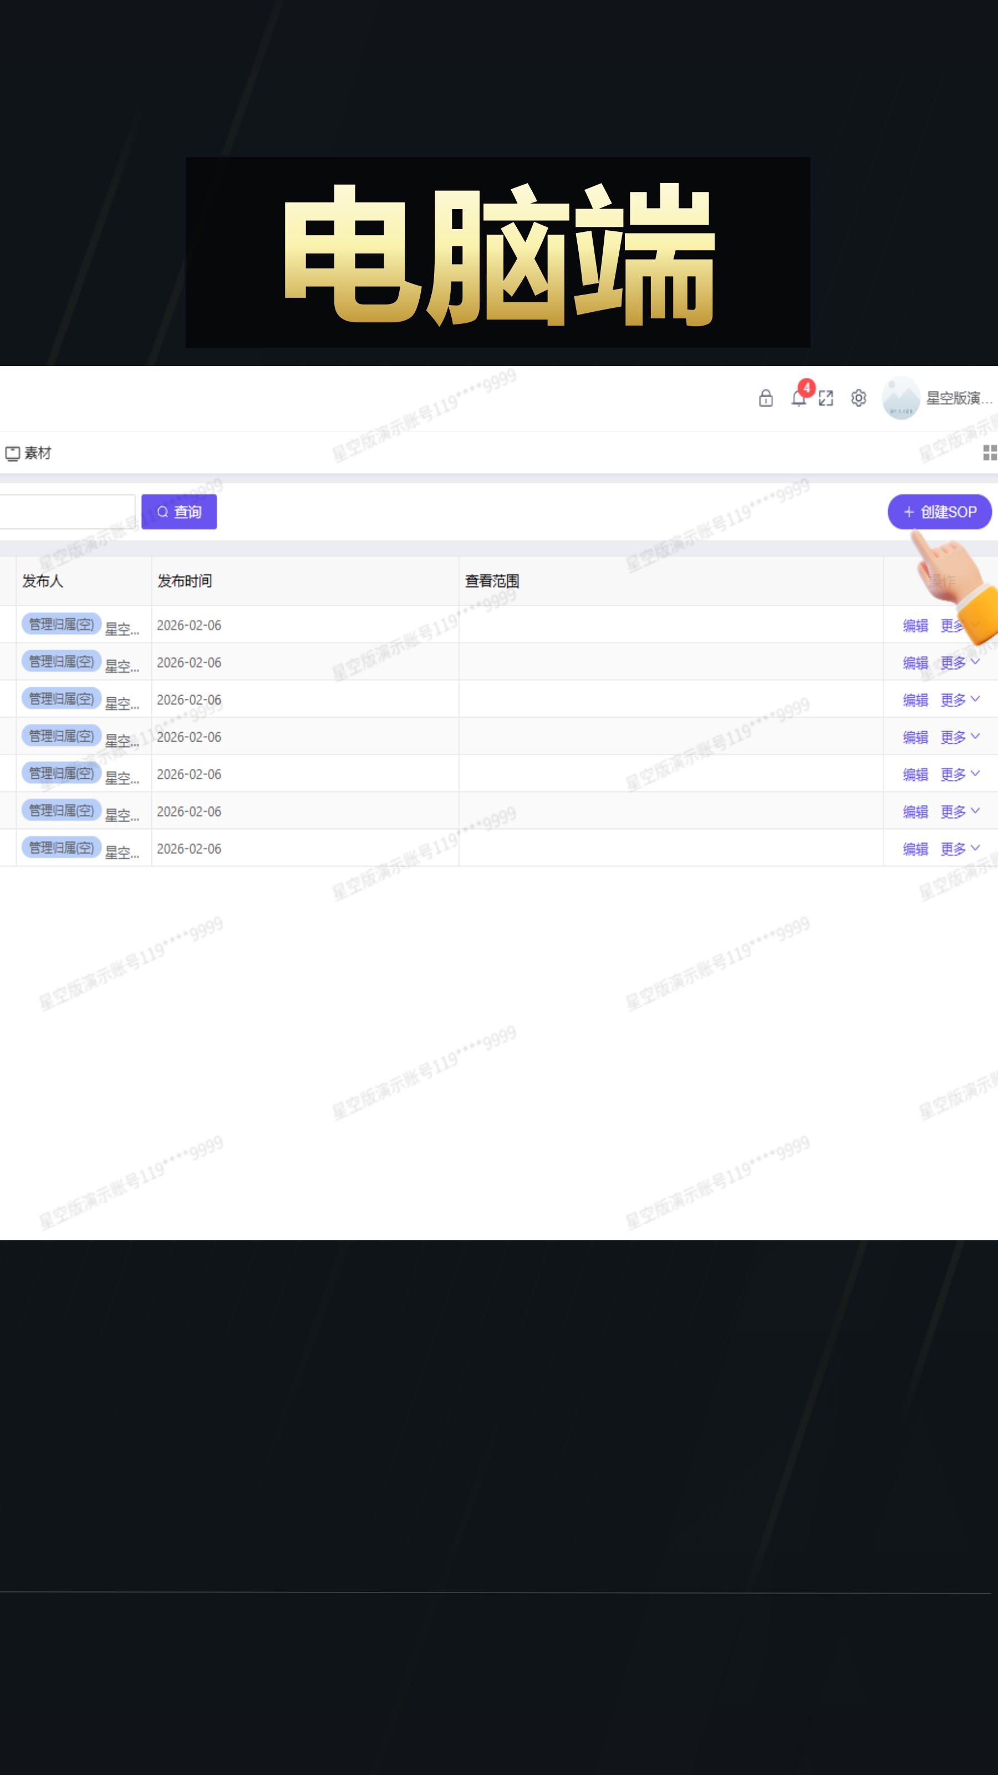Image resolution: width=998 pixels, height=1775 pixels.
Task: Open the user account menu 星空版演
Action: click(x=959, y=398)
